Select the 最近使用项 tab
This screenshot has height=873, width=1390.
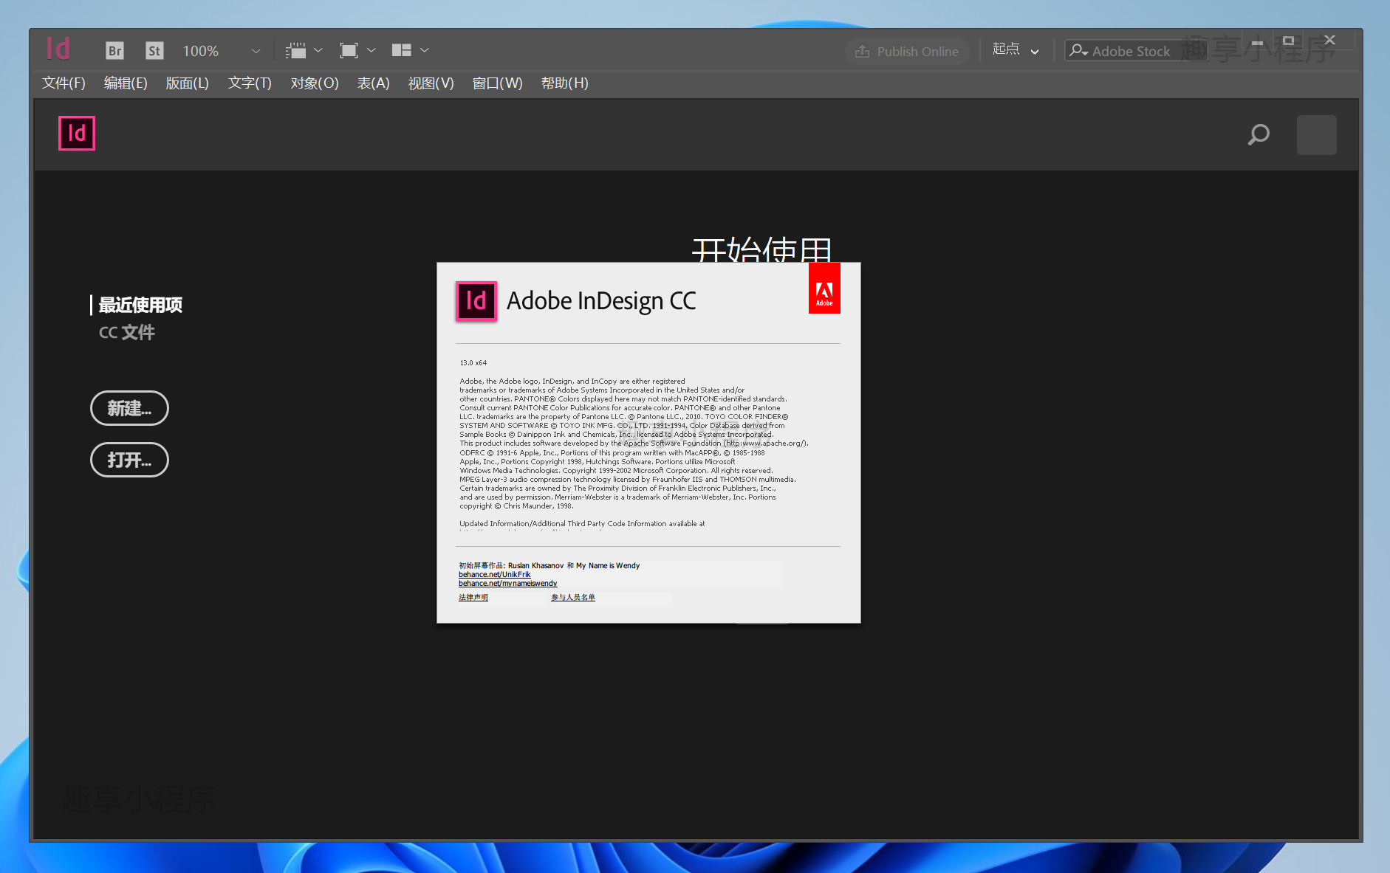coord(140,305)
